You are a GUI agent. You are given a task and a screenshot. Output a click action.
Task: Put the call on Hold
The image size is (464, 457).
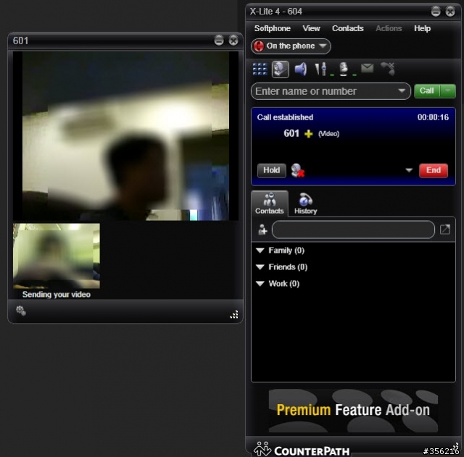(272, 170)
